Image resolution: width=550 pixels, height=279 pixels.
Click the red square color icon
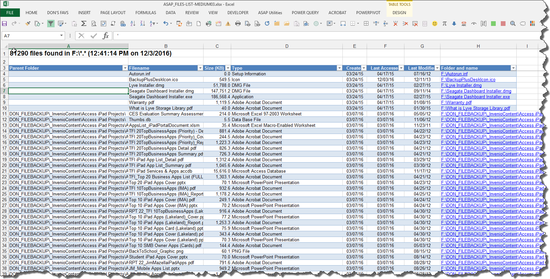(503, 24)
